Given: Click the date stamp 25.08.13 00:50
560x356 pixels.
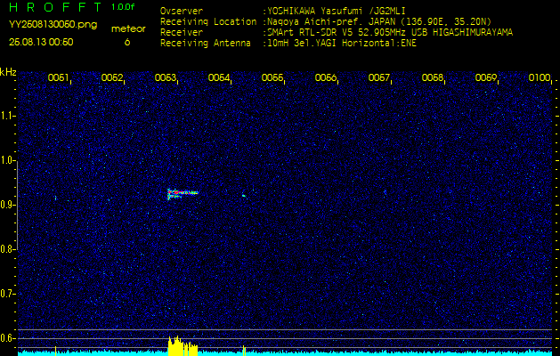Looking at the screenshot, I should tap(41, 42).
